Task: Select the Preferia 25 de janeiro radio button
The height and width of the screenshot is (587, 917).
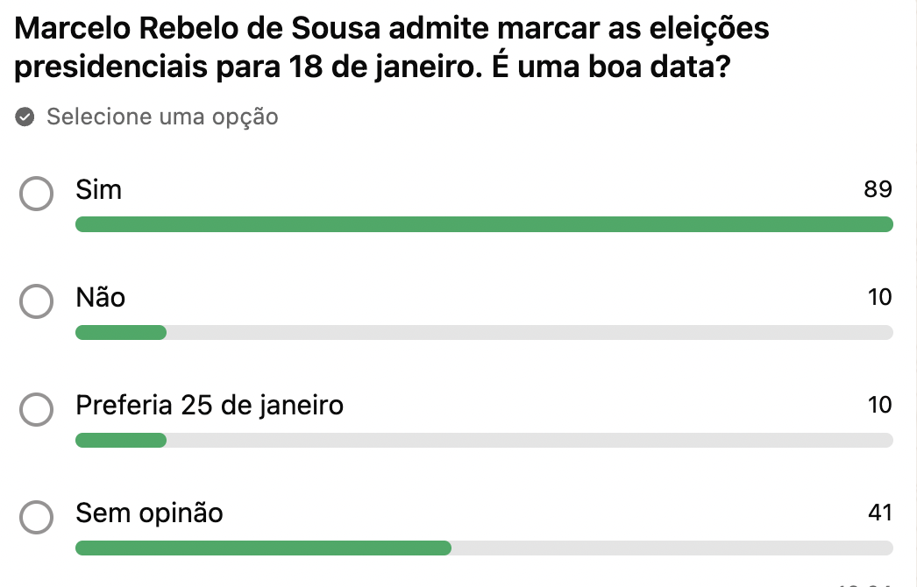Action: pyautogui.click(x=36, y=409)
